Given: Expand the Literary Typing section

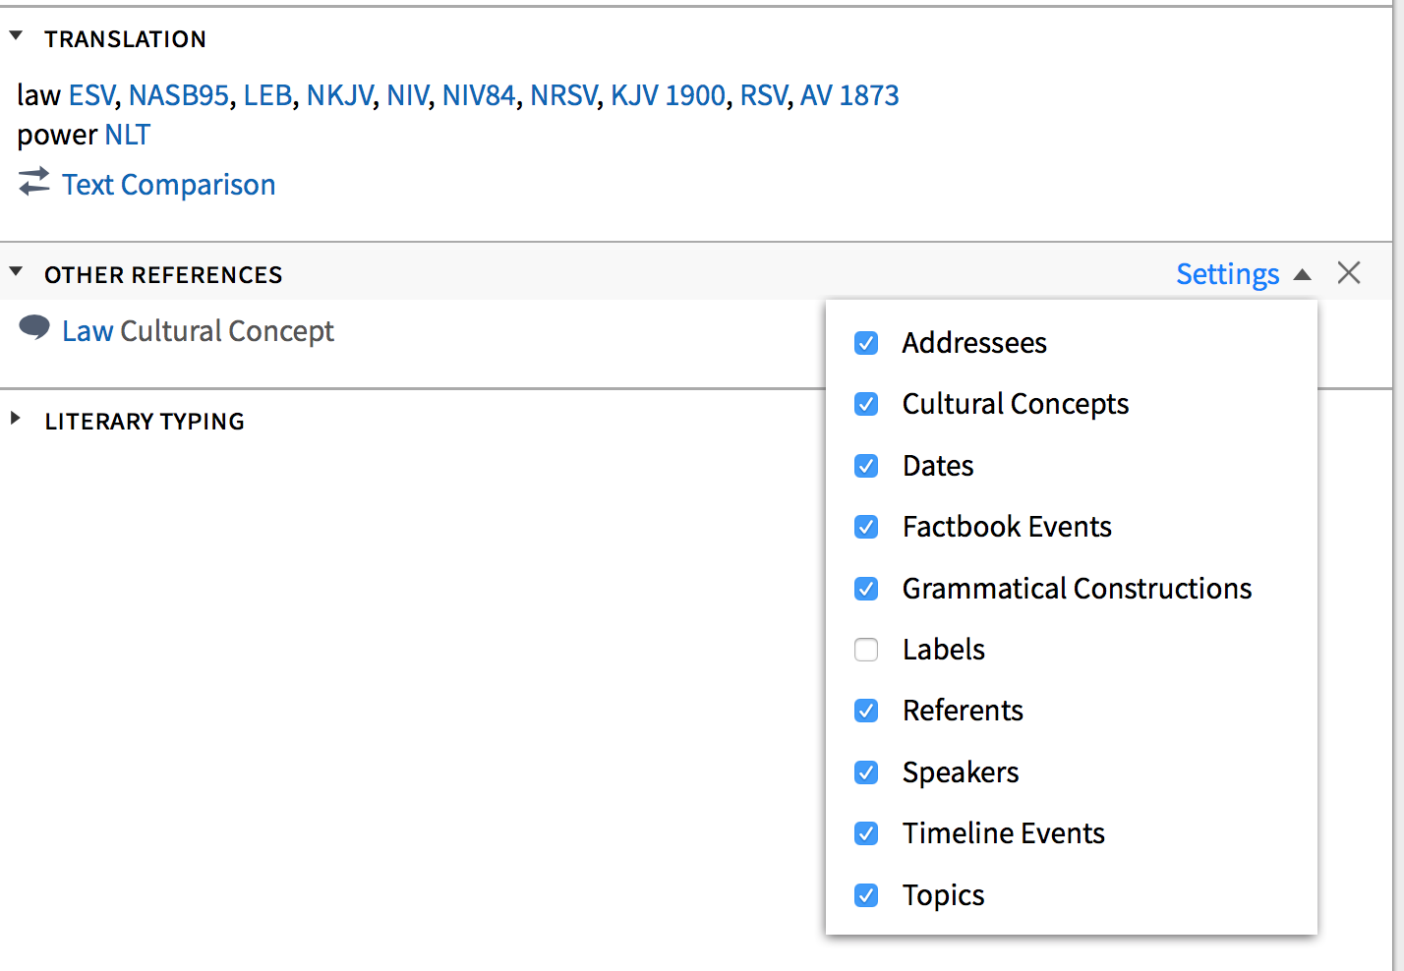Looking at the screenshot, I should pyautogui.click(x=16, y=419).
